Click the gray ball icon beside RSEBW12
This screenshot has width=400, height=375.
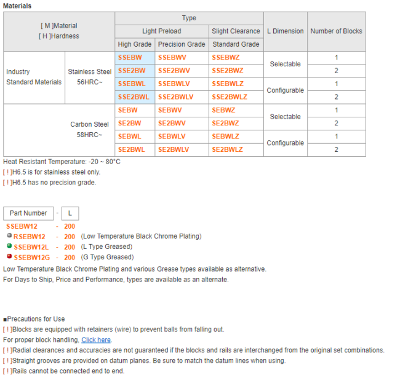(x=9, y=236)
